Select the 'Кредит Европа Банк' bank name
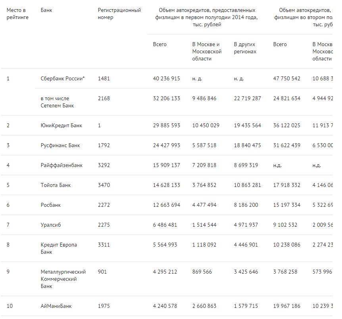The image size is (342, 319). pyautogui.click(x=59, y=248)
